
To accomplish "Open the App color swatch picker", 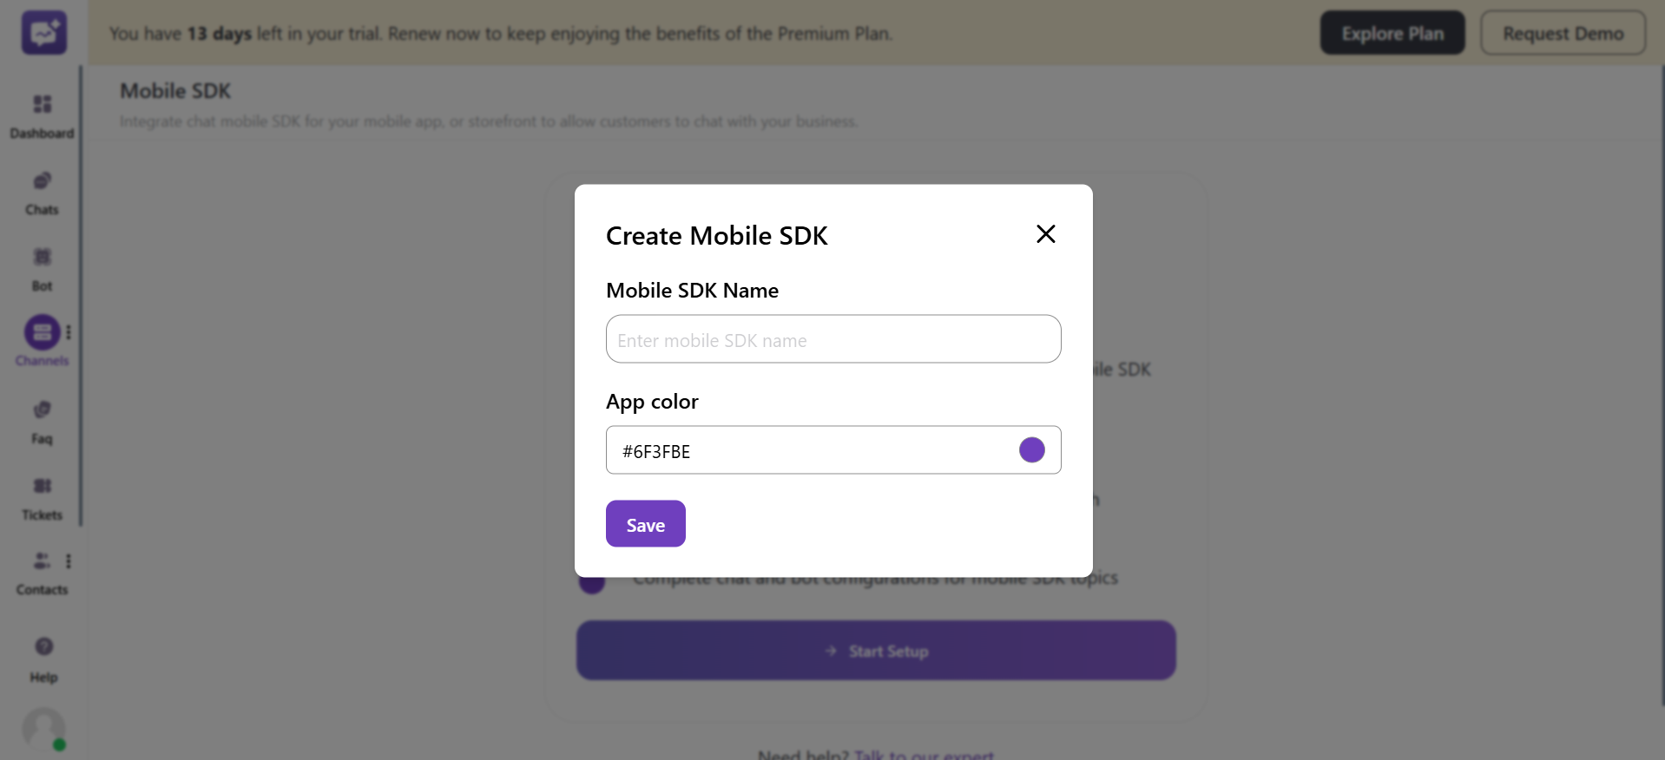I will click(1031, 449).
